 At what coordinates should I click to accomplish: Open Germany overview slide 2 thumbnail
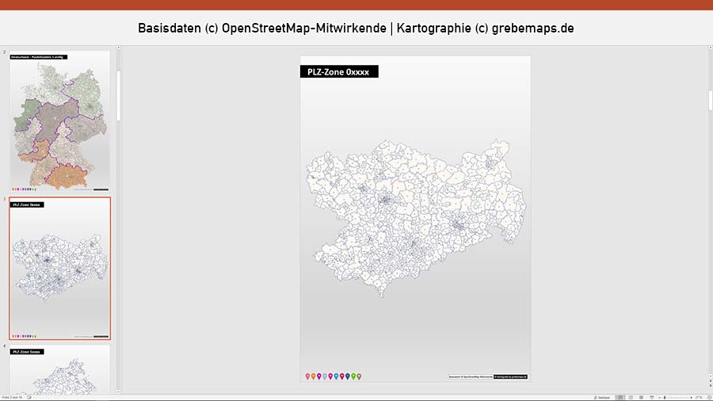pyautogui.click(x=59, y=121)
